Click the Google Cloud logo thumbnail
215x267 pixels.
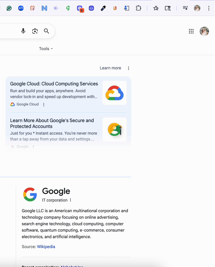point(115,93)
